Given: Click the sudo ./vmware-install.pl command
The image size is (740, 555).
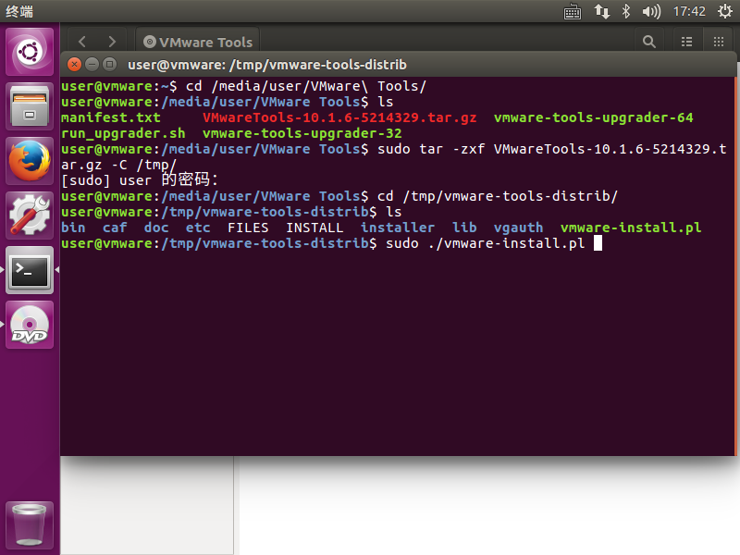Looking at the screenshot, I should 485,243.
